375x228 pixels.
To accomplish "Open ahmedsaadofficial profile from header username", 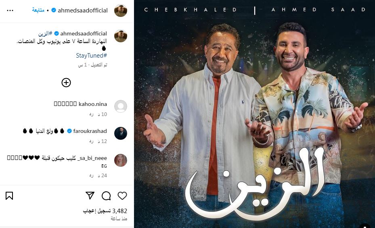I will point(83,10).
